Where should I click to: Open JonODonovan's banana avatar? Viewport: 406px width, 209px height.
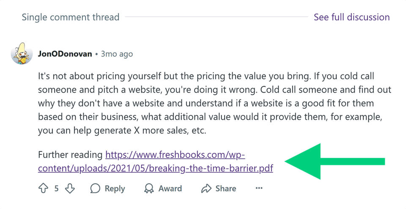[22, 54]
